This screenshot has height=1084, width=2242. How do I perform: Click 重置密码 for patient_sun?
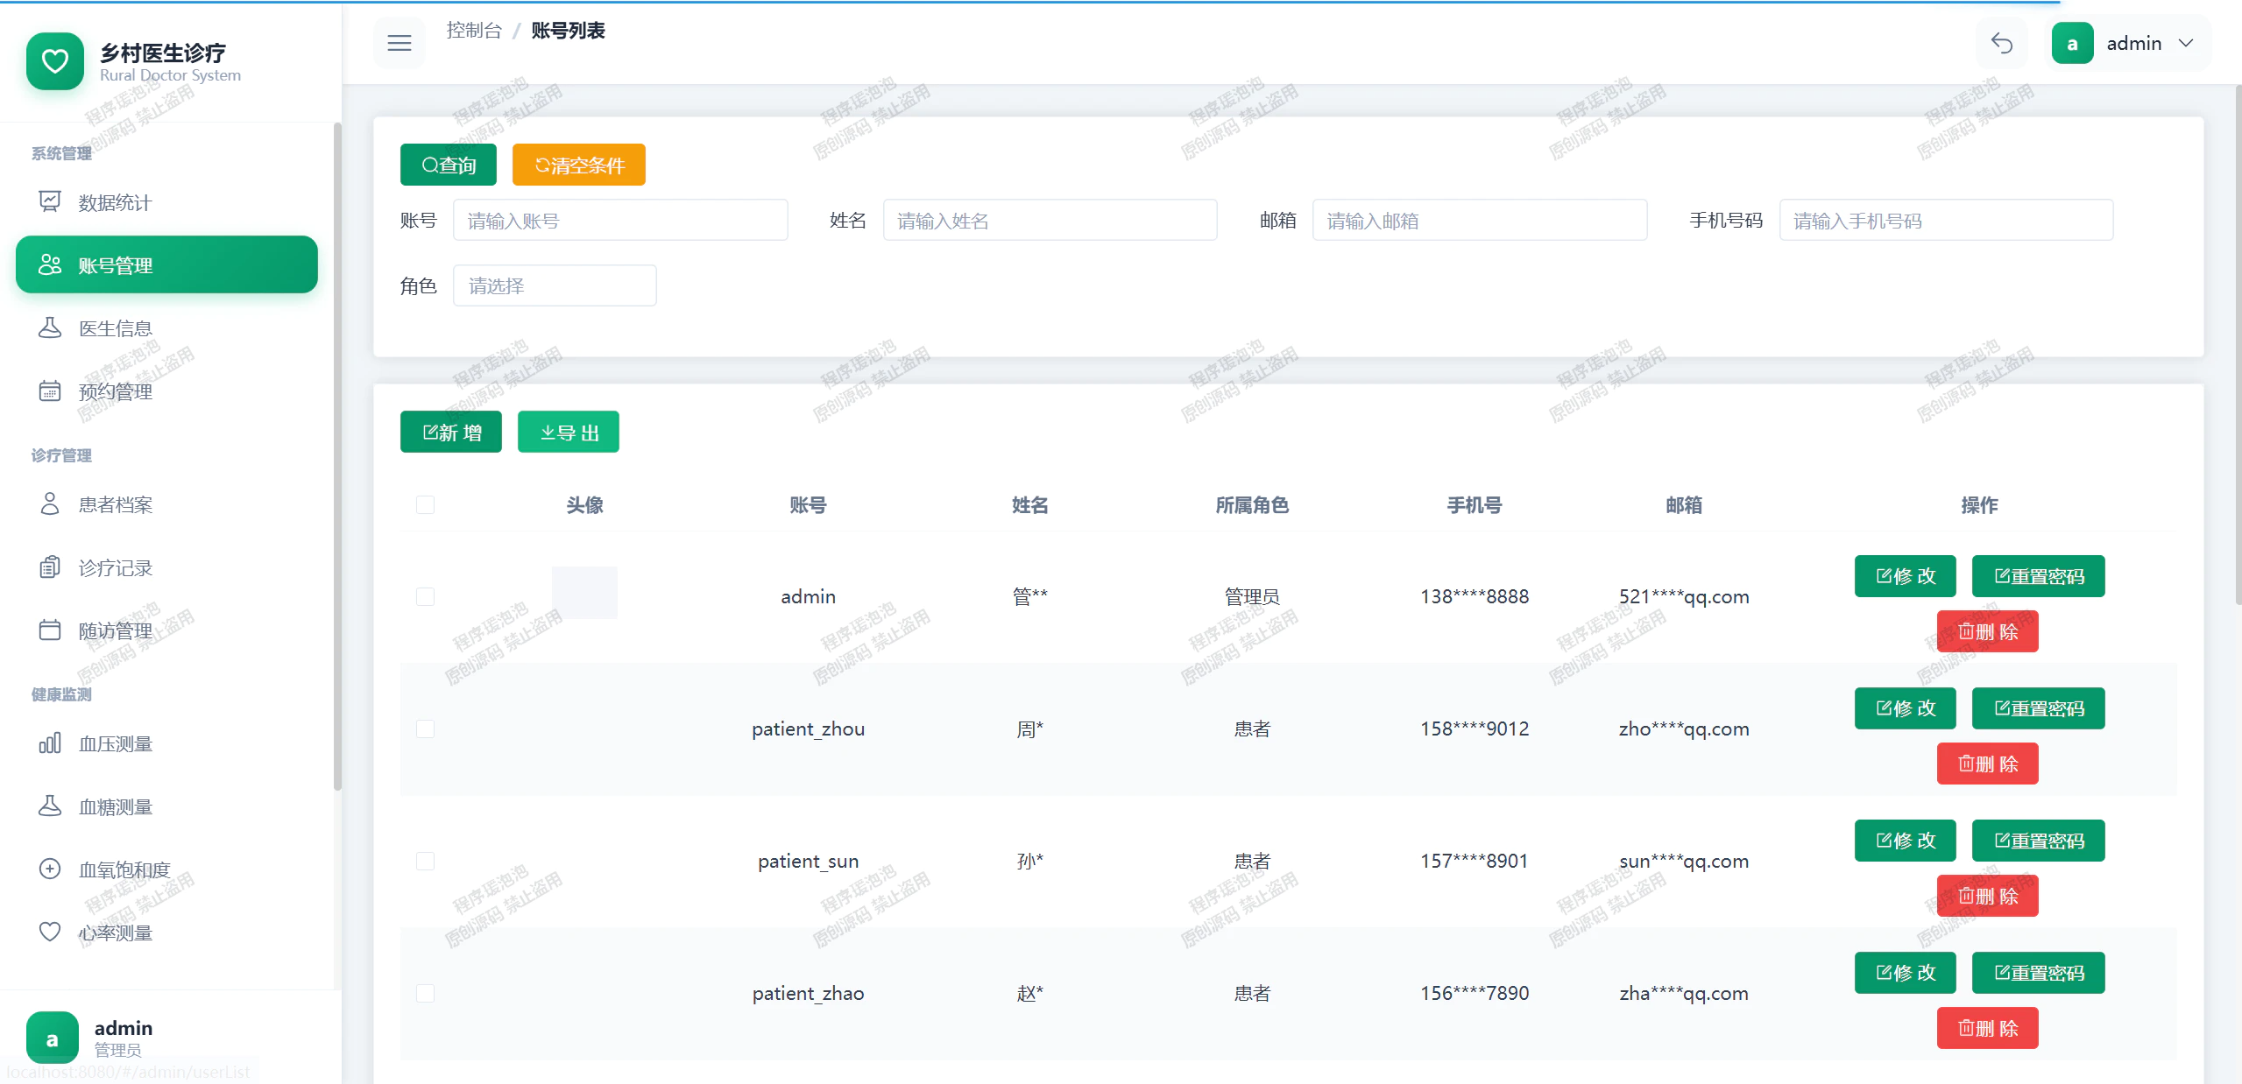pyautogui.click(x=2039, y=841)
